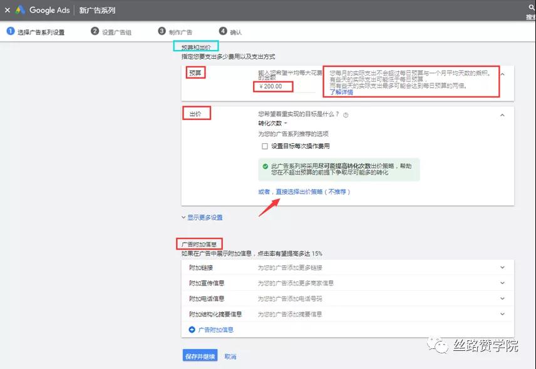536x369 pixels.
Task: Click the Google Ads logo icon
Action: (20, 10)
